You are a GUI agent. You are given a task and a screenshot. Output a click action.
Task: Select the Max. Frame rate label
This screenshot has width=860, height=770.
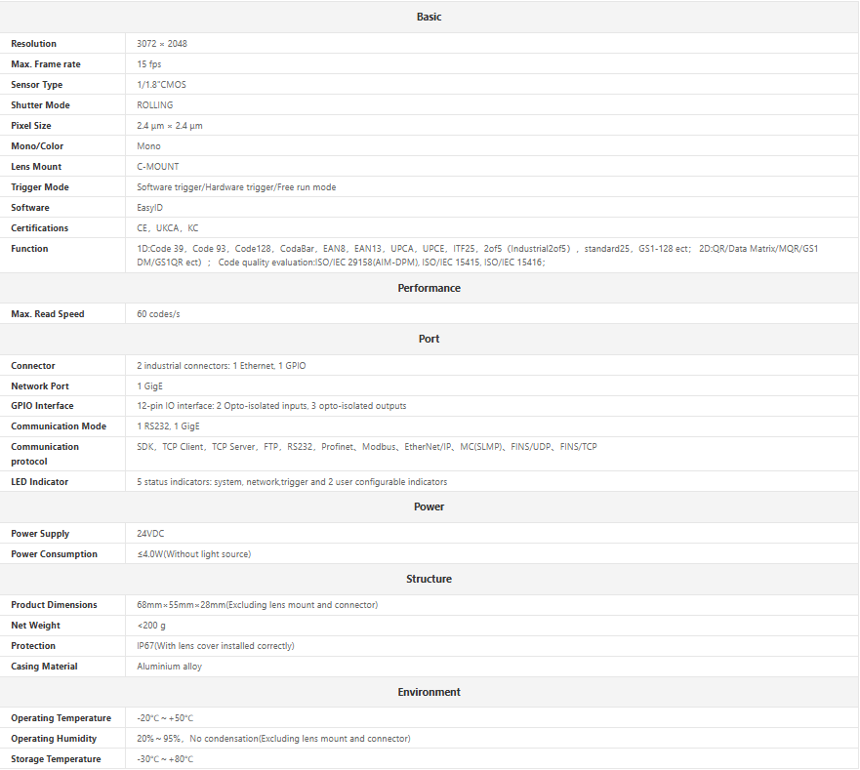(x=46, y=64)
